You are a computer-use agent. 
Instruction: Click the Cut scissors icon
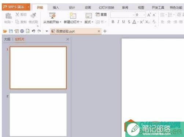(x=17, y=15)
